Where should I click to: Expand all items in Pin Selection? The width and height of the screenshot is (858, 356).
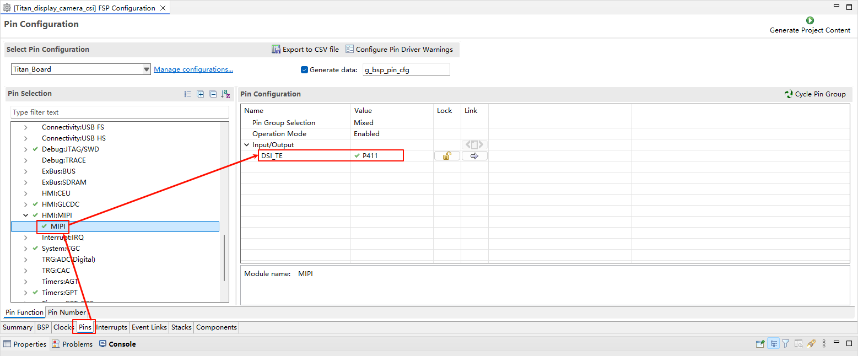click(x=201, y=94)
